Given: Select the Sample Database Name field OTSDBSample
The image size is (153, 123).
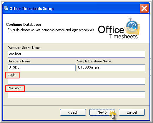Looking at the screenshot, I should pos(111,68).
